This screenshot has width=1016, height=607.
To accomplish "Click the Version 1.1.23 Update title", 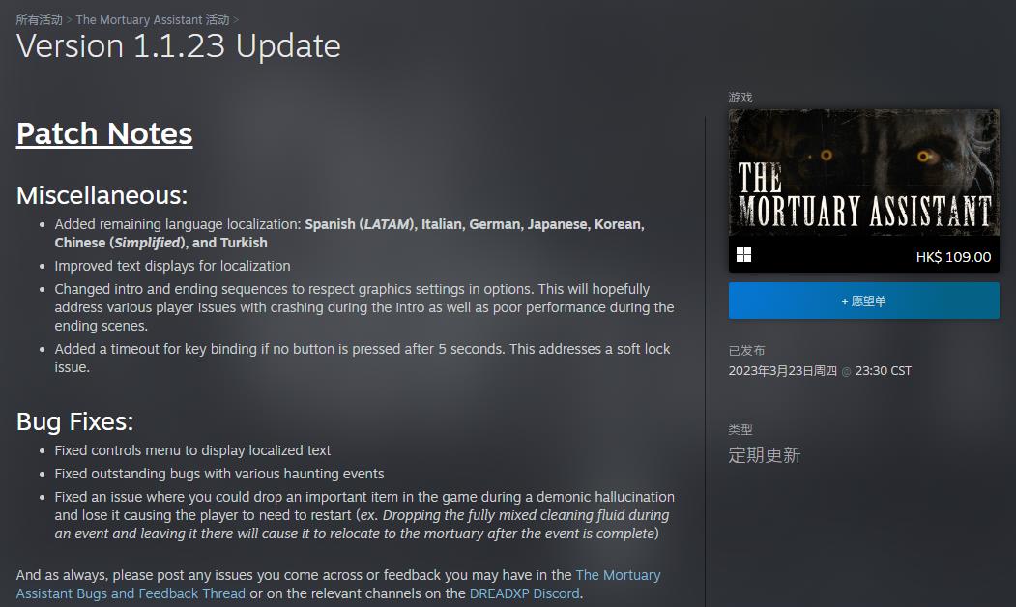I will tap(178, 46).
